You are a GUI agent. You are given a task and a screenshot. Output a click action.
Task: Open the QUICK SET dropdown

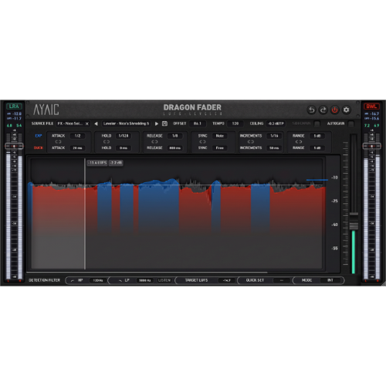(x=282, y=280)
